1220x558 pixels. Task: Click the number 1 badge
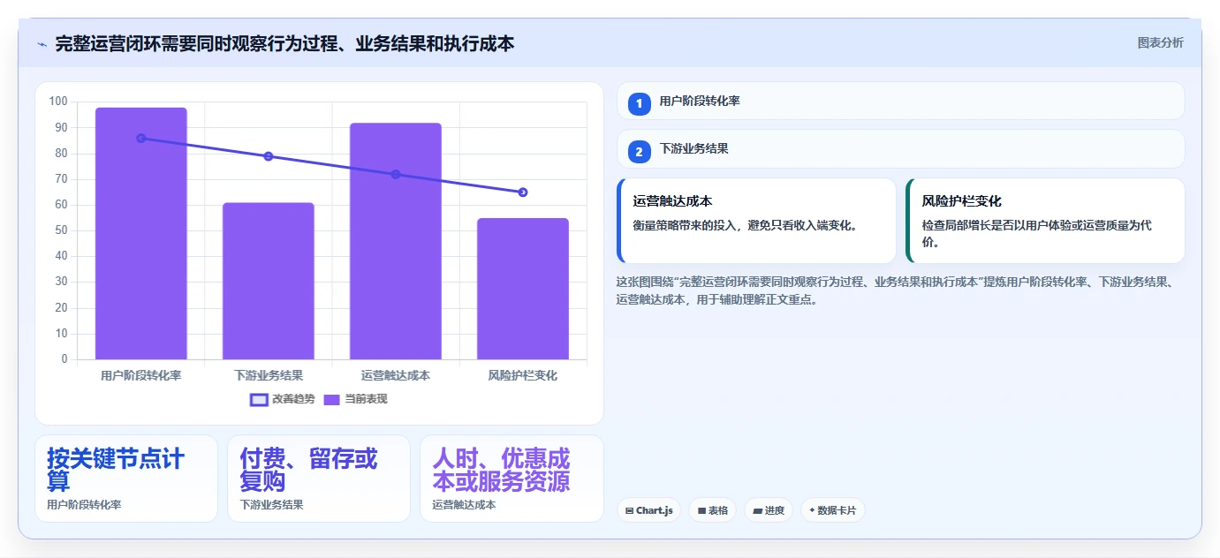pos(640,103)
